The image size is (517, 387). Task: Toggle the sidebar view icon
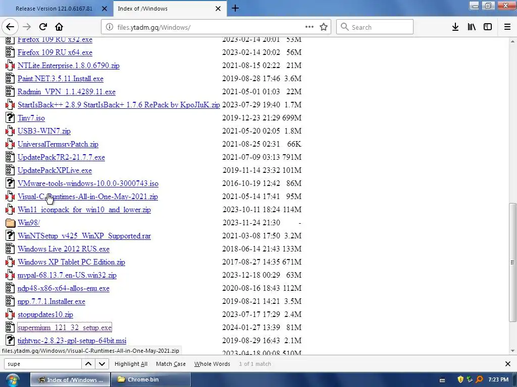488,27
